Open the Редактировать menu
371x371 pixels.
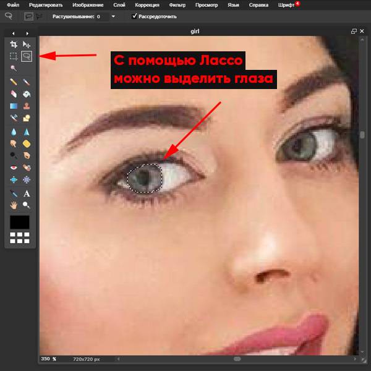coord(46,5)
